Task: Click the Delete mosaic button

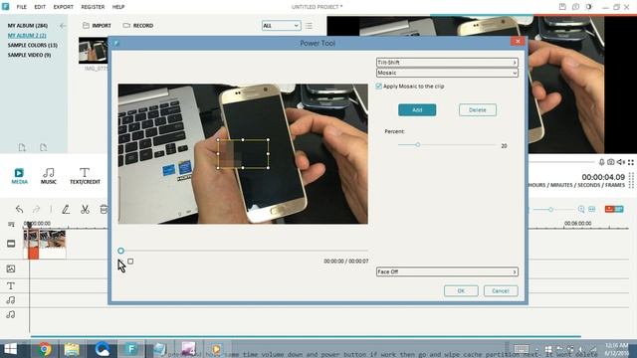Action: [478, 110]
